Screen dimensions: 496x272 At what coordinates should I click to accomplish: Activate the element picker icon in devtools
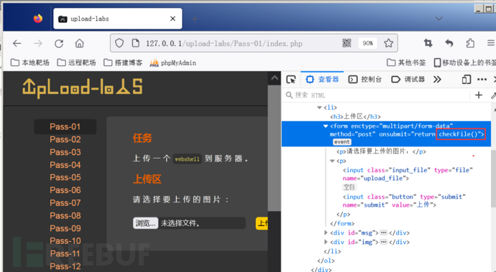coord(291,79)
